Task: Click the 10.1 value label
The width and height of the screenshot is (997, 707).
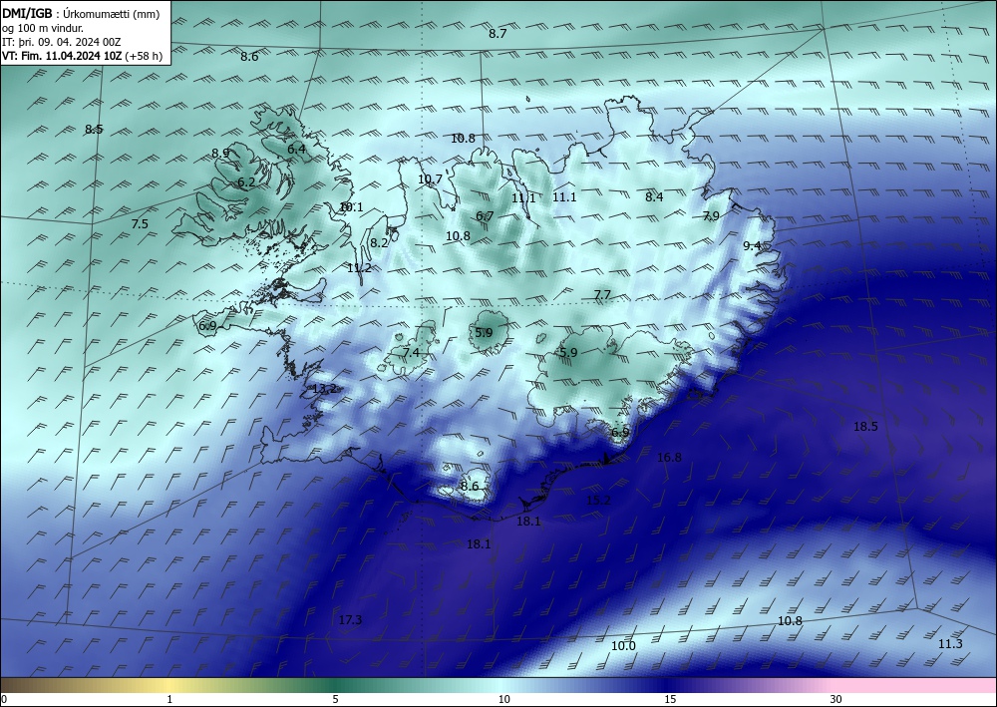Action: coord(351,206)
